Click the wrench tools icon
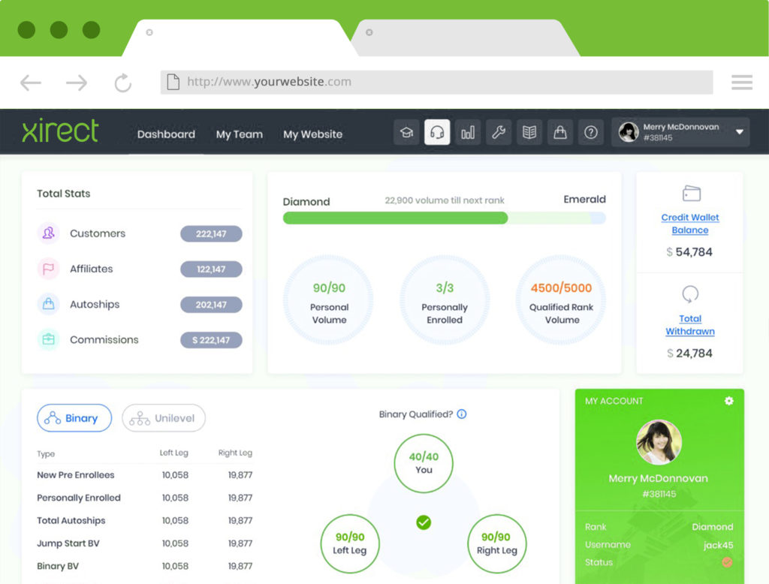The width and height of the screenshot is (769, 584). coord(499,132)
